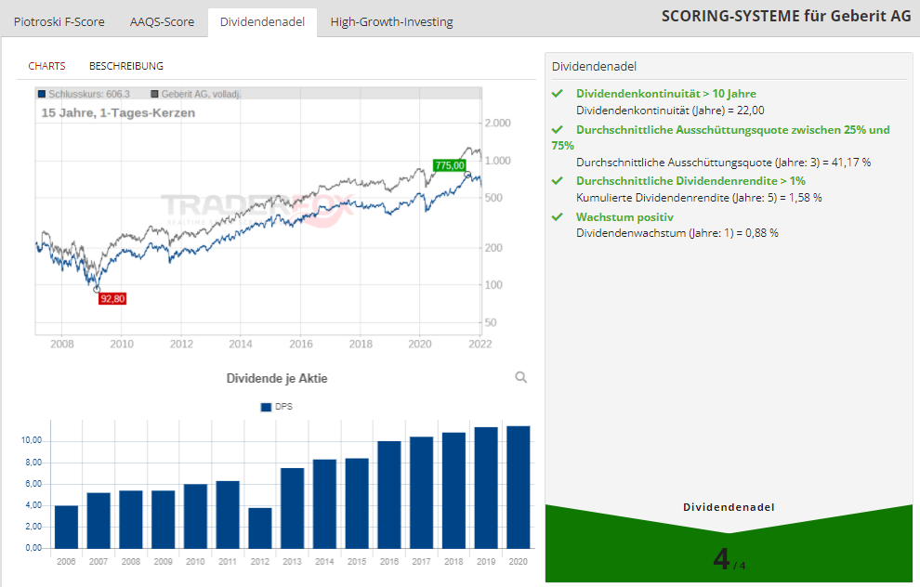Click the green 775,00 high price marker

[x=450, y=165]
